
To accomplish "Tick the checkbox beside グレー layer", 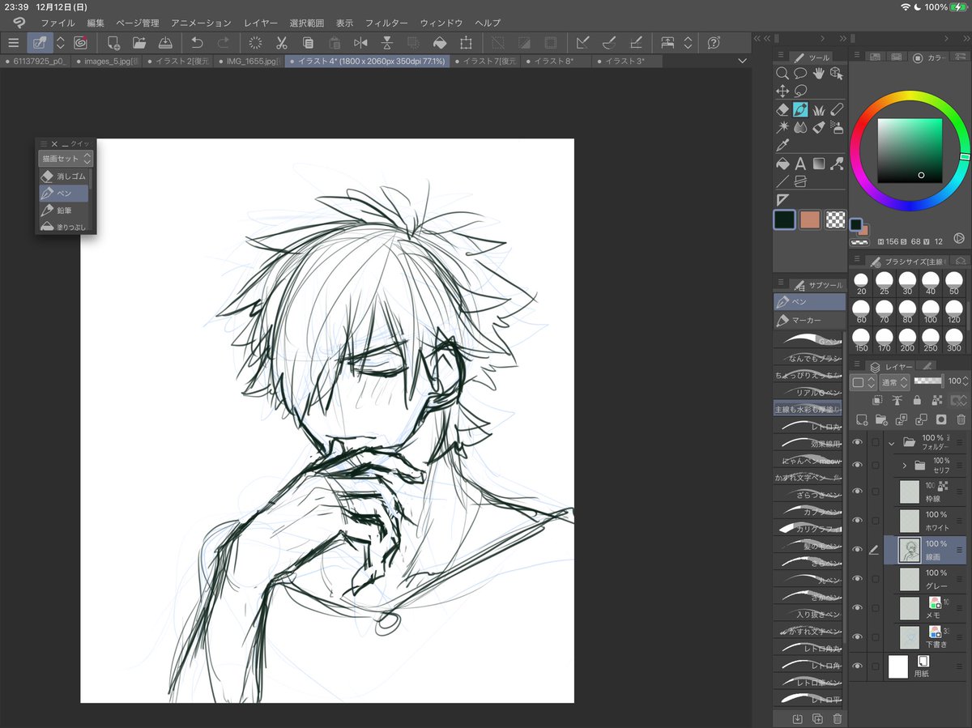I will pyautogui.click(x=875, y=579).
